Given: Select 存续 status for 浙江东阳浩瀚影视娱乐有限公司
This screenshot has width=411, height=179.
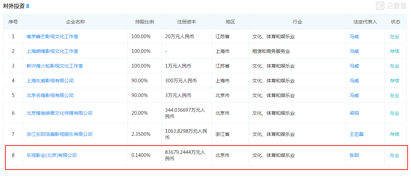Looking at the screenshot, I should [x=395, y=134].
